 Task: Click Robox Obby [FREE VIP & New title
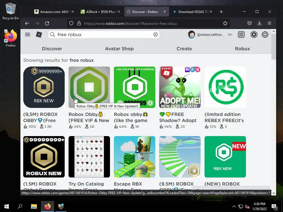[89, 117]
